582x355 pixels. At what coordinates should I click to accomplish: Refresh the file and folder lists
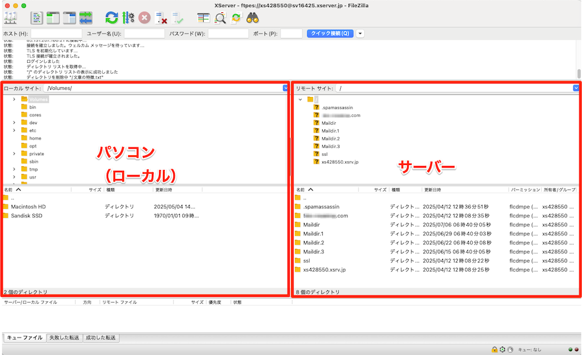pos(111,18)
